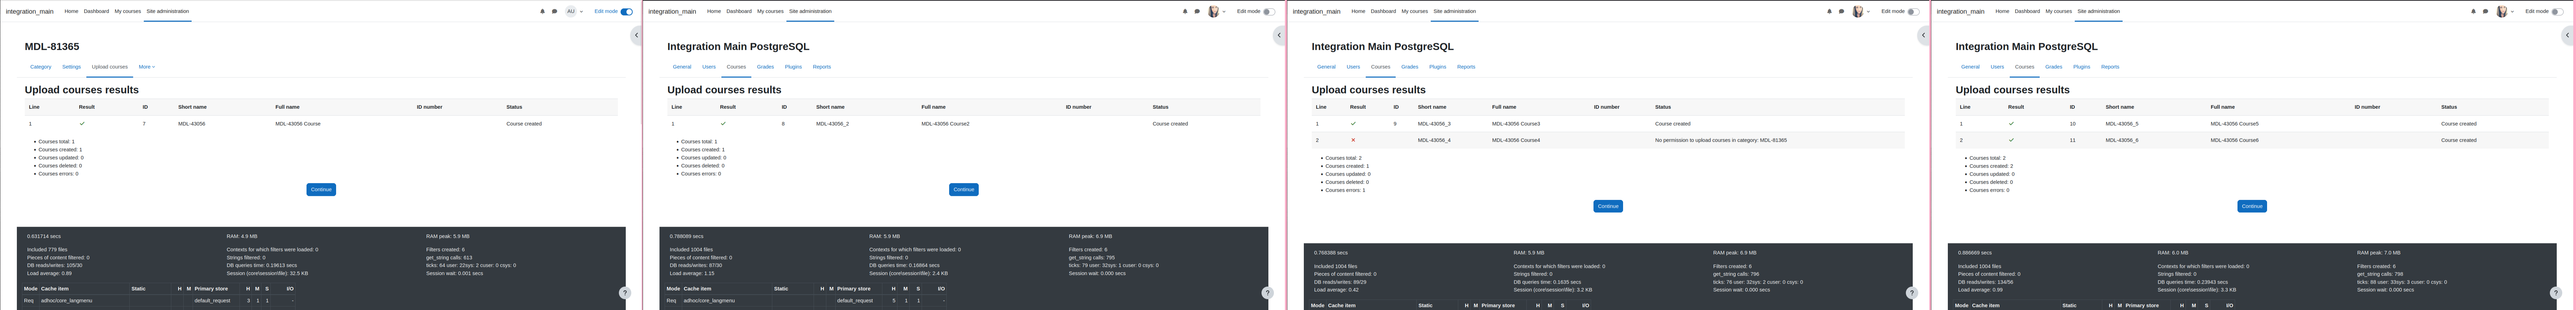The width and height of the screenshot is (2576, 310).
Task: Expand user menu chevron in Course3 results window
Action: pos(1868,12)
